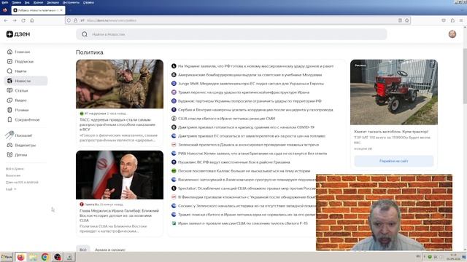Select the Армия и оружие category tab

click(x=110, y=250)
